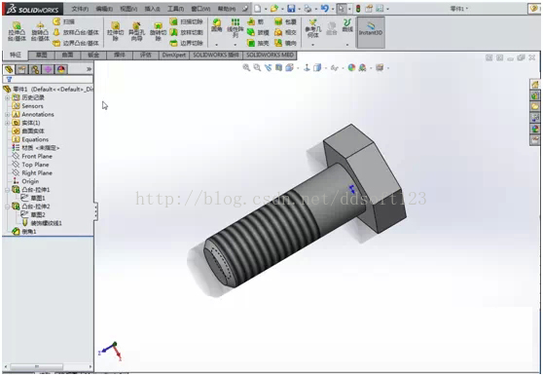Open Reference Geometry (参考几何体) tool

312,28
